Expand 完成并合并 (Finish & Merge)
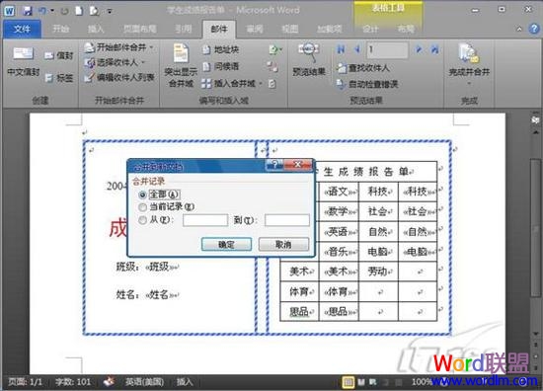The width and height of the screenshot is (543, 391). point(469,64)
